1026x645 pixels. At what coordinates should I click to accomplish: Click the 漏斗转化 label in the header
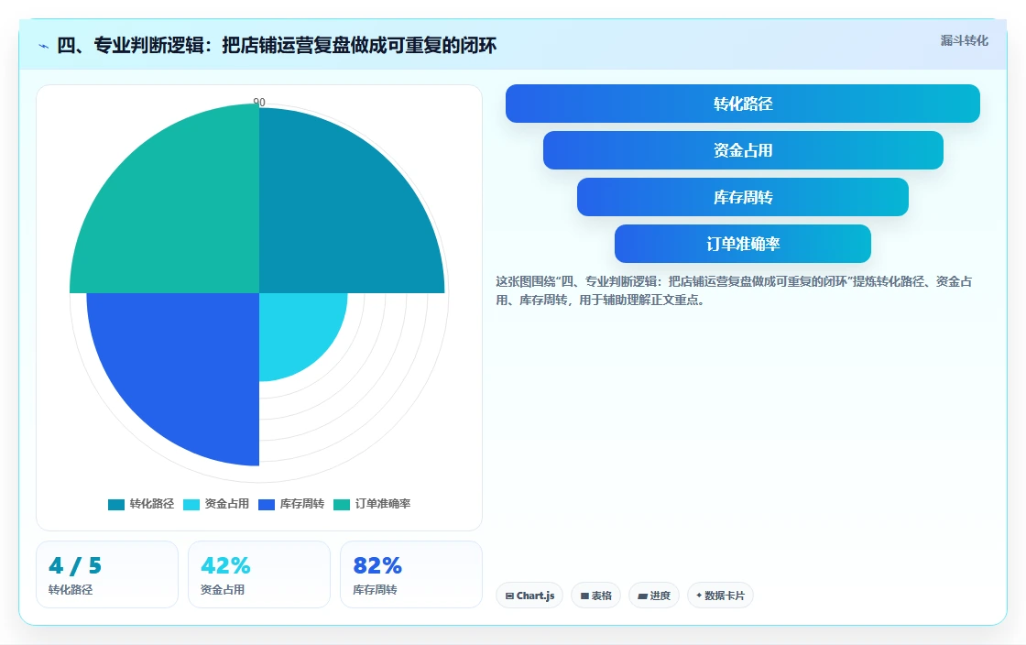[x=964, y=40]
